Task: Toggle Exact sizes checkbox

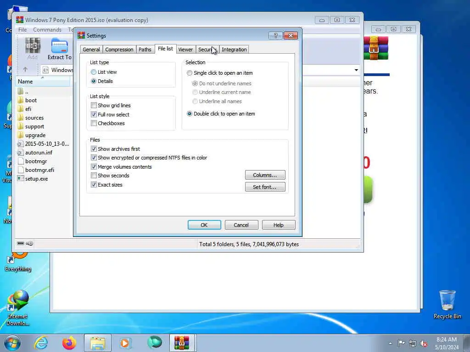Action: tap(94, 185)
